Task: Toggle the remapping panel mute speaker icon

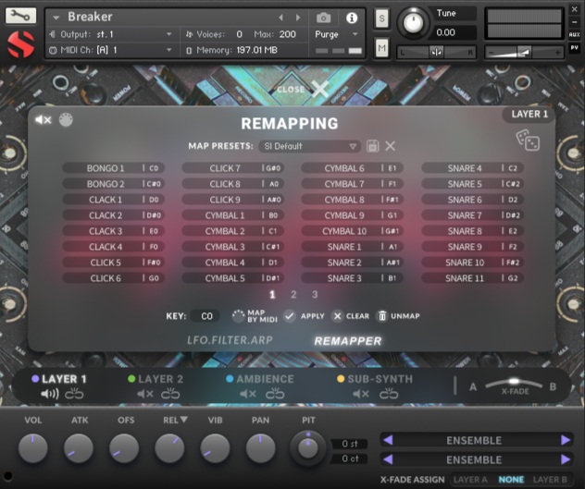Action: [x=43, y=119]
